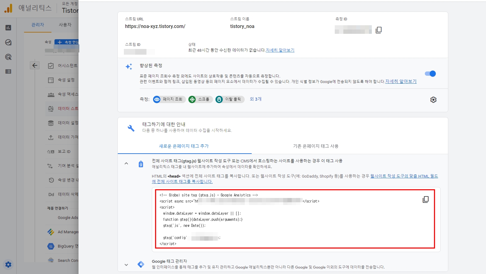The image size is (486, 274).
Task: Click the 이탈 클릭 measurement chip
Action: coord(230,99)
